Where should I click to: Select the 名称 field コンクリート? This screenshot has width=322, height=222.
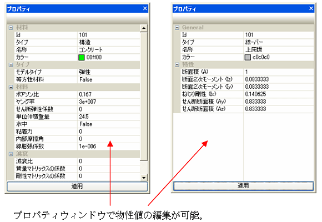pos(109,50)
